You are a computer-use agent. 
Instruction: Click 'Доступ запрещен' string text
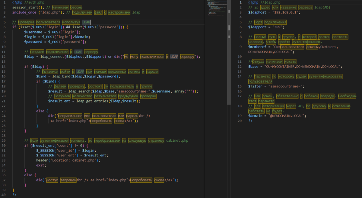point(61,180)
